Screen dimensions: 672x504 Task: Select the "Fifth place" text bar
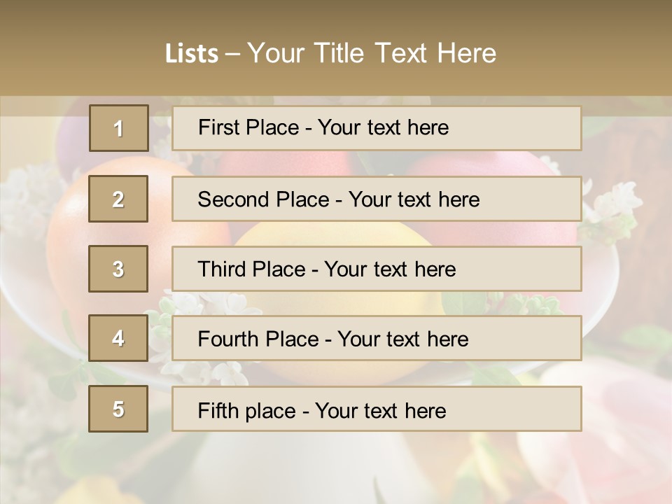(x=377, y=409)
